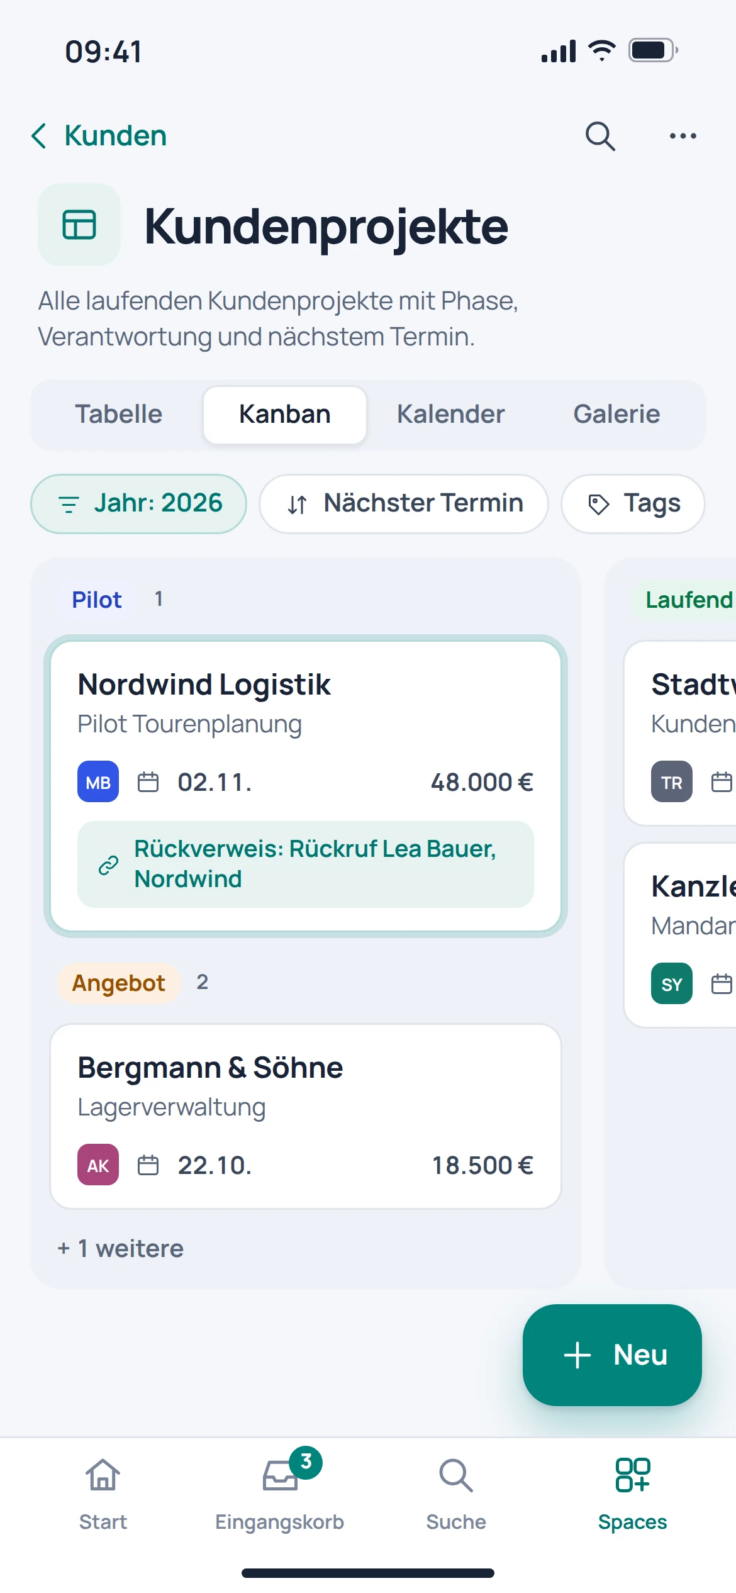Image resolution: width=736 pixels, height=1593 pixels.
Task: Tap the Lagerverwaltung subtitle
Action: 171,1107
